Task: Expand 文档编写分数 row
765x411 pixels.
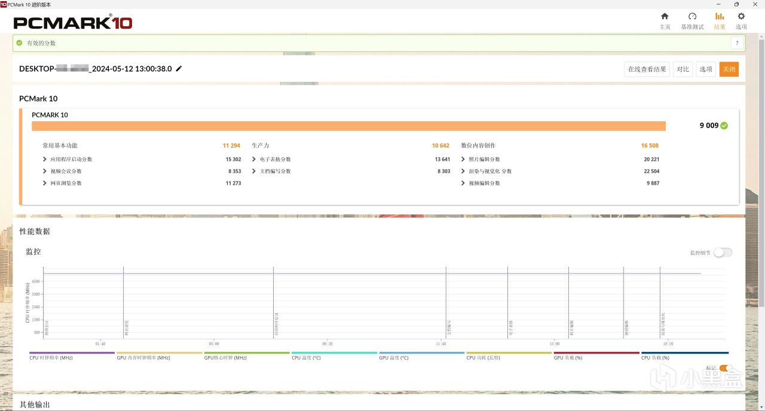Action: coord(254,171)
